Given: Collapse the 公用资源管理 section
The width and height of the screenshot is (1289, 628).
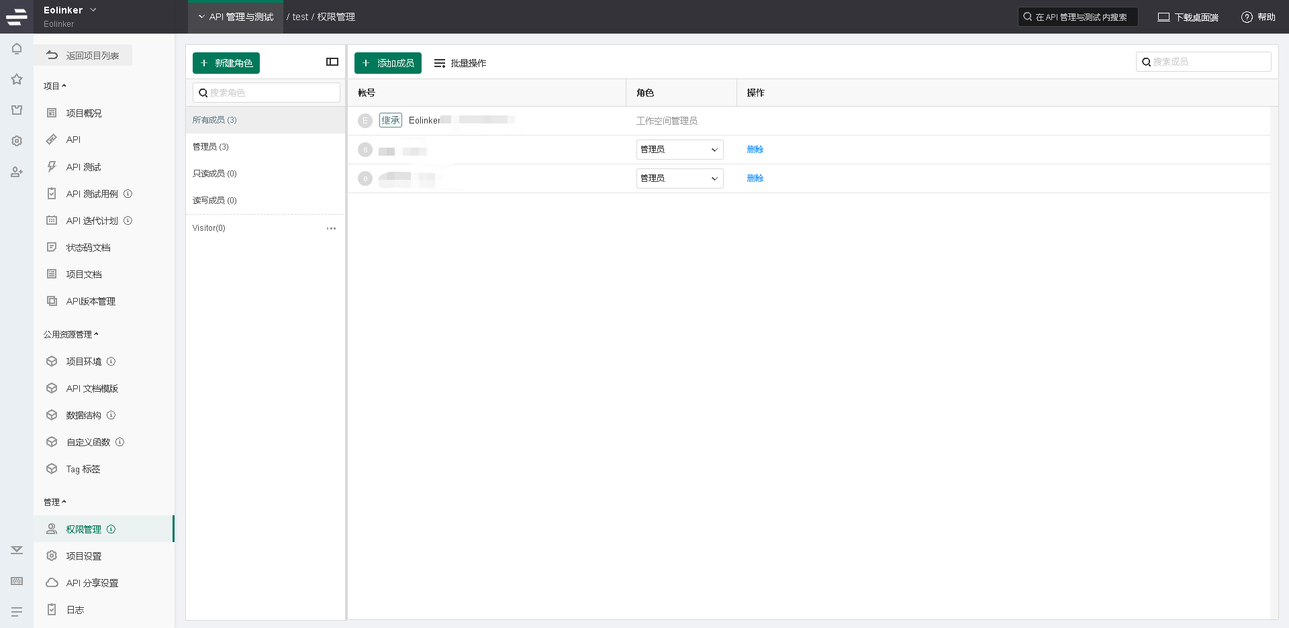Looking at the screenshot, I should tap(70, 334).
